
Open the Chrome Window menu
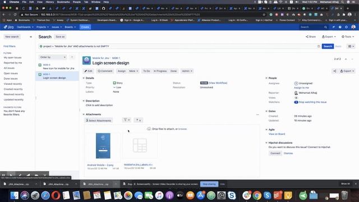pos(96,2)
